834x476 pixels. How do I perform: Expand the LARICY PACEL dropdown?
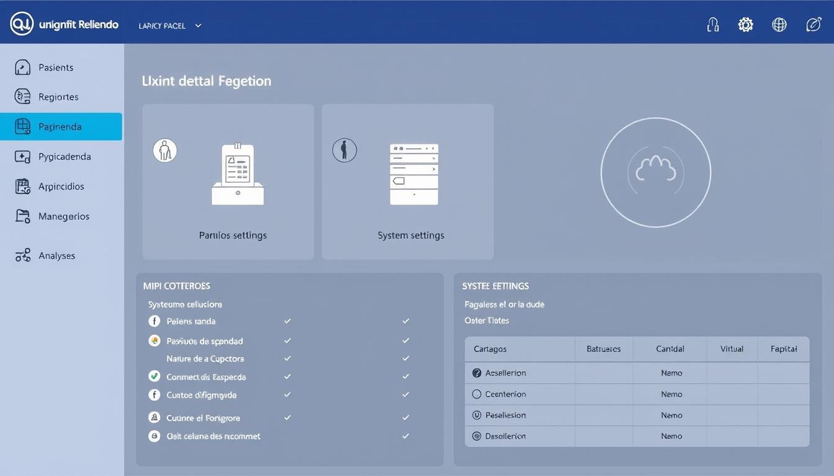pyautogui.click(x=198, y=26)
